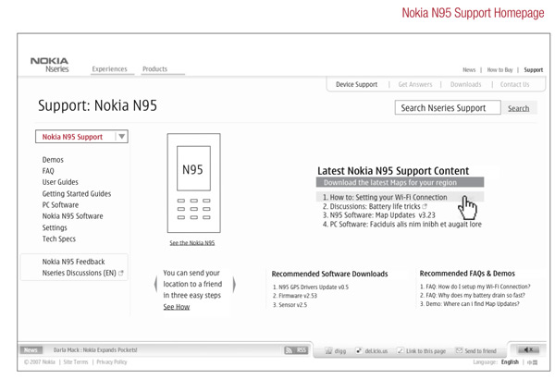Open the RSS feed button
The width and height of the screenshot is (555, 379).
click(x=296, y=350)
